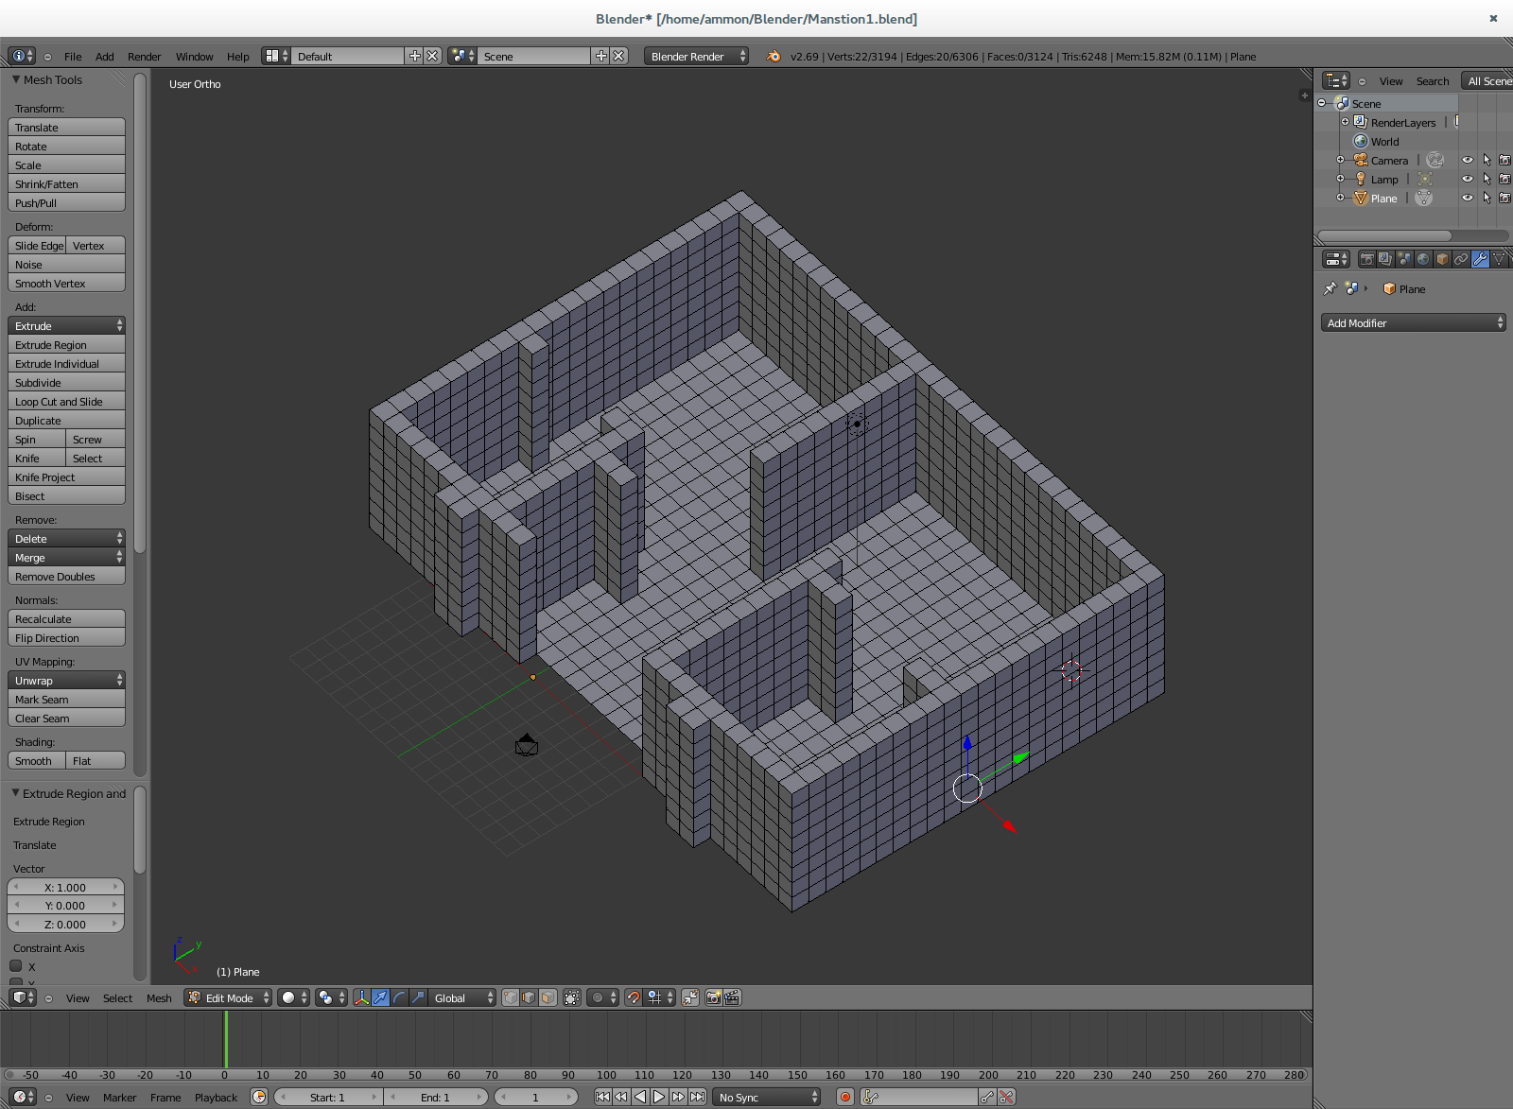Click the delete keyframe icon in timeline
Screen dimensions: 1513x1109
(1006, 1097)
